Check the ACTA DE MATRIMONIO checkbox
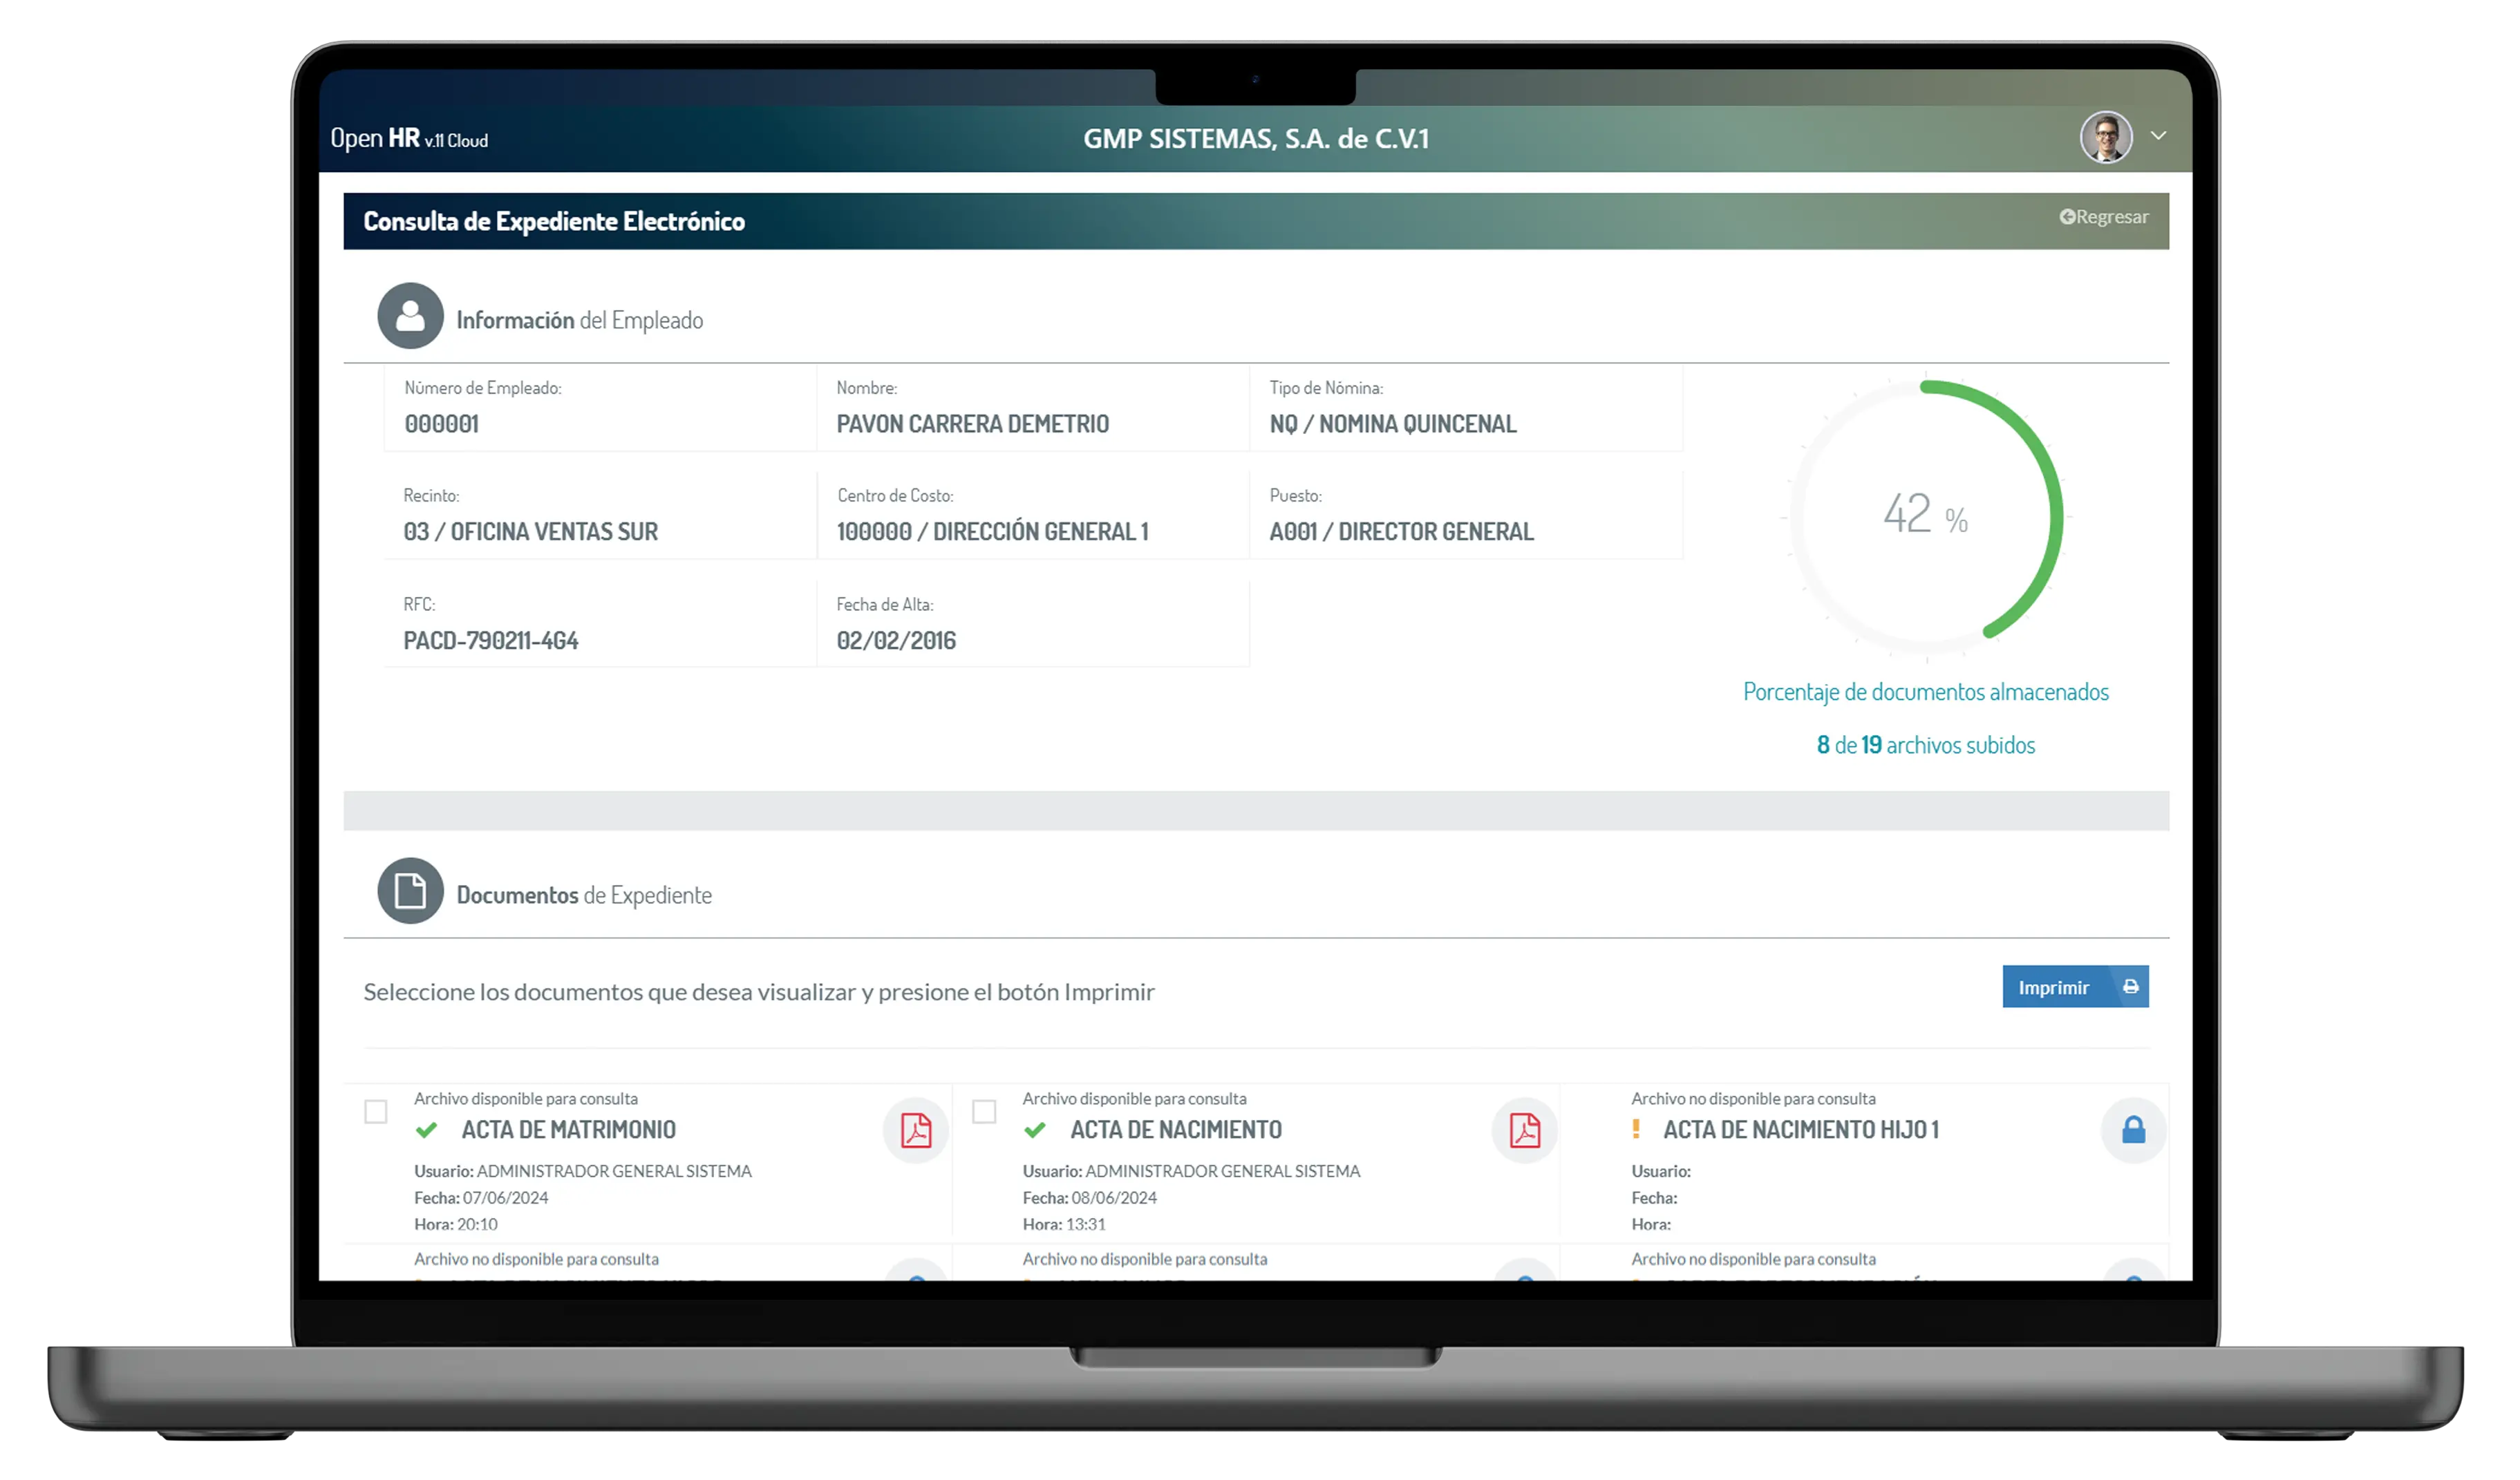Viewport: 2520px width, 1480px height. [376, 1112]
